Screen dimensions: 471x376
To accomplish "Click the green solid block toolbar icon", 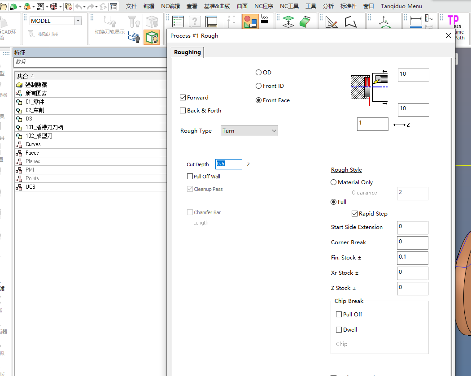I will (x=13, y=6).
